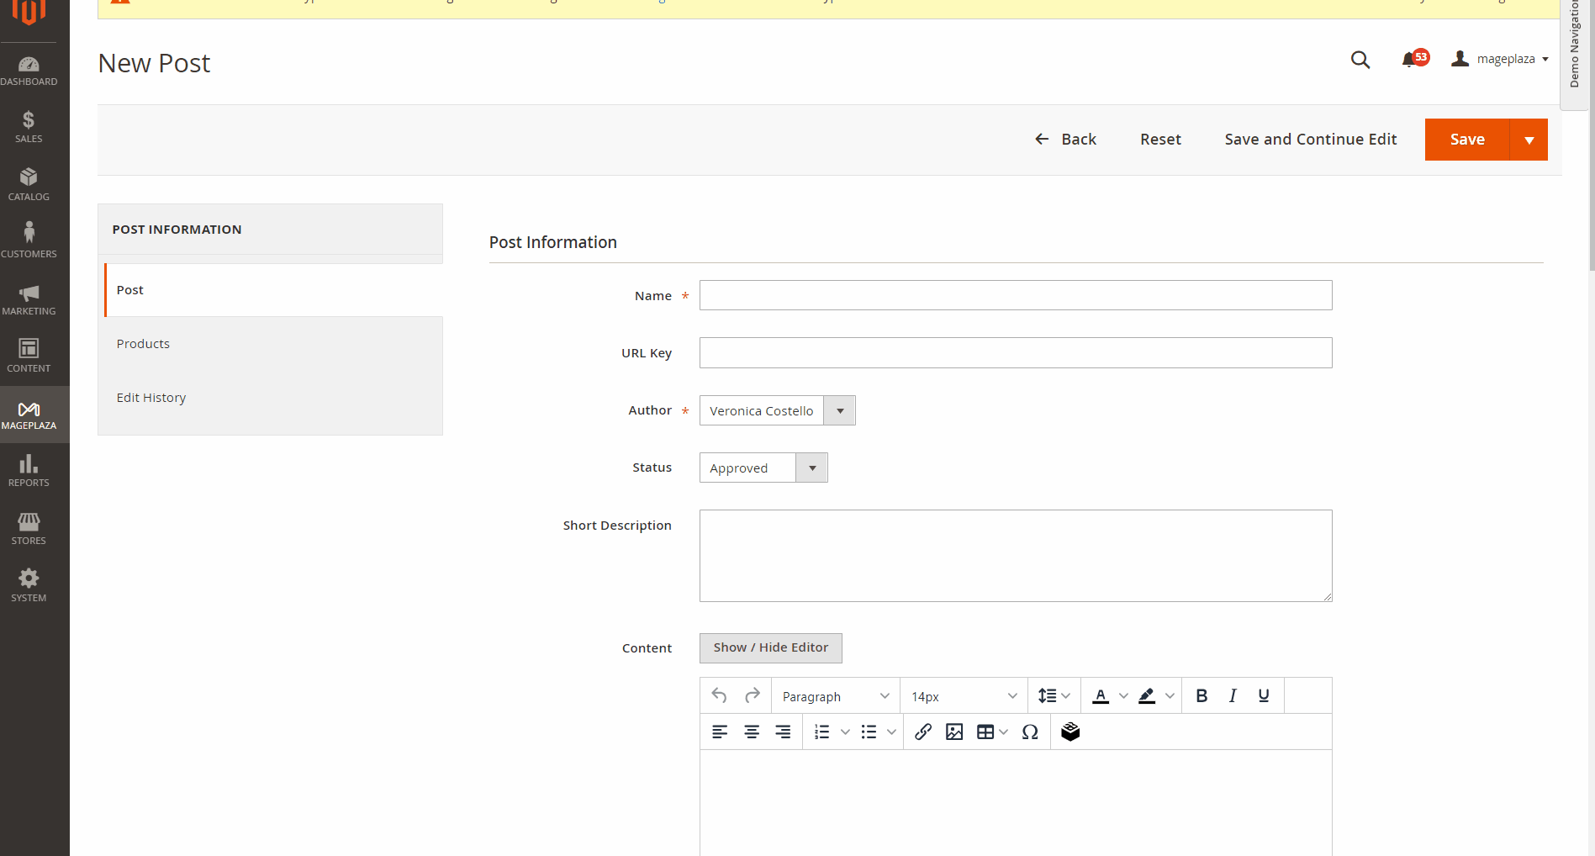
Task: Click Save and Continue Edit
Action: pos(1310,140)
